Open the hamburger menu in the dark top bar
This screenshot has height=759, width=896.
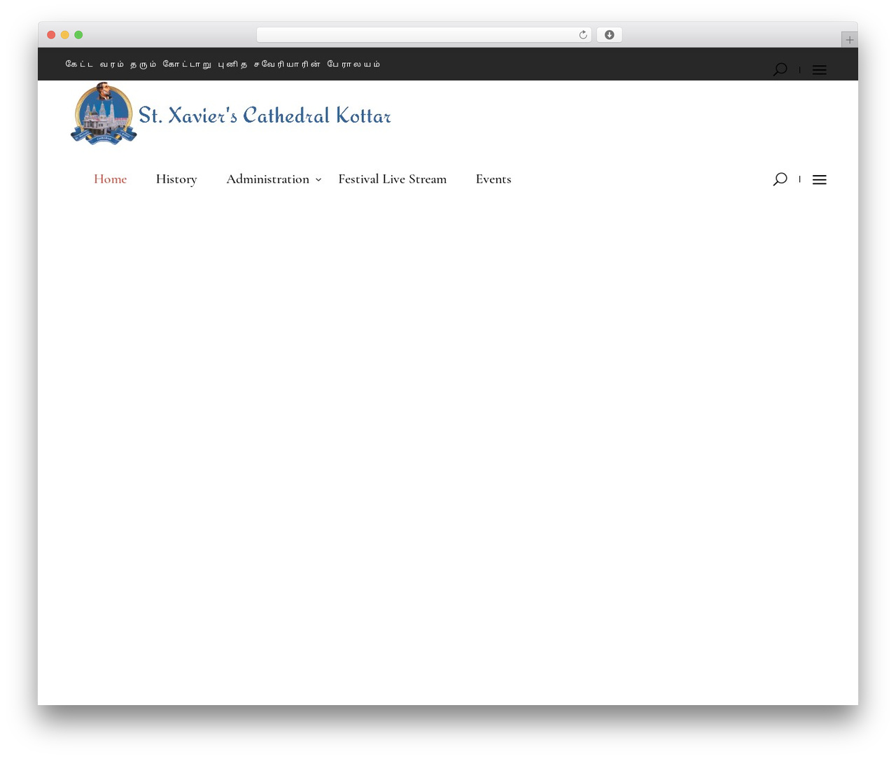tap(820, 70)
